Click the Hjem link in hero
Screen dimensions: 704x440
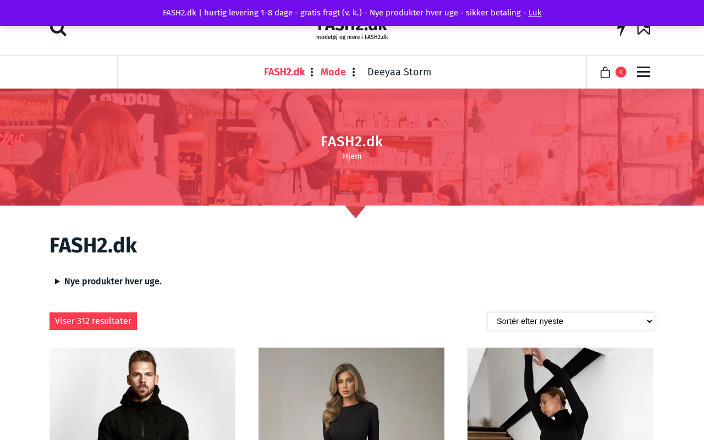[x=352, y=156]
